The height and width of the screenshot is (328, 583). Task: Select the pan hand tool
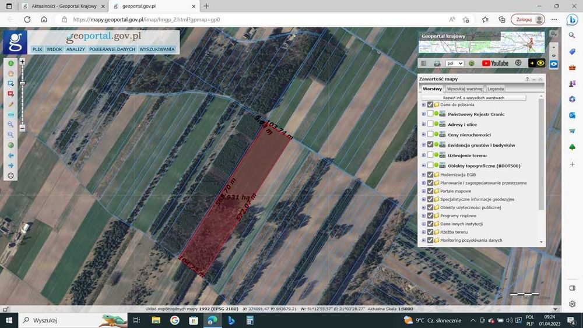(x=10, y=73)
